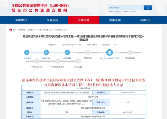Select the 中(定)标候选人公示 step label
The image size is (167, 119).
(109, 58)
